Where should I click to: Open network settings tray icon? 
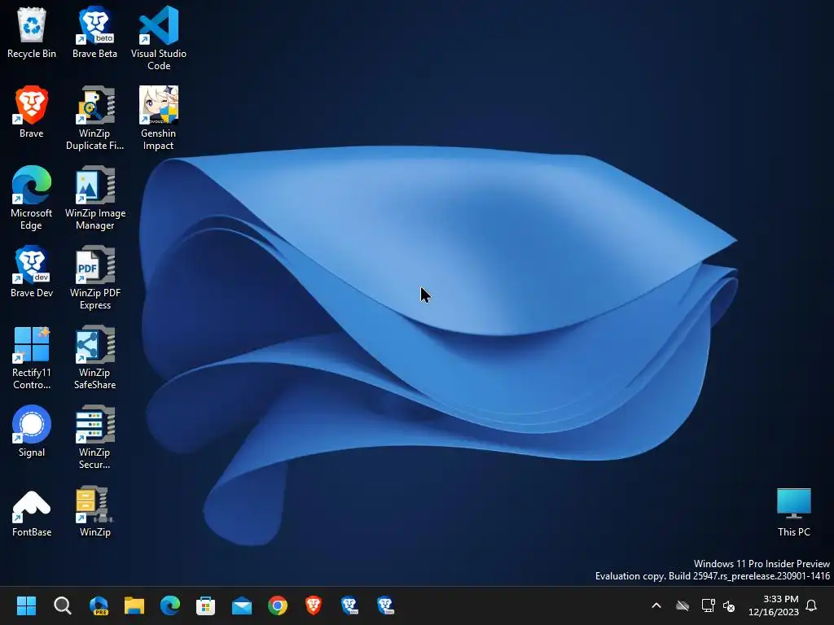point(708,605)
